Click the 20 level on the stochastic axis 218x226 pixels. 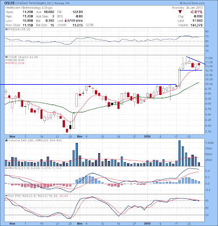pyautogui.click(x=207, y=215)
